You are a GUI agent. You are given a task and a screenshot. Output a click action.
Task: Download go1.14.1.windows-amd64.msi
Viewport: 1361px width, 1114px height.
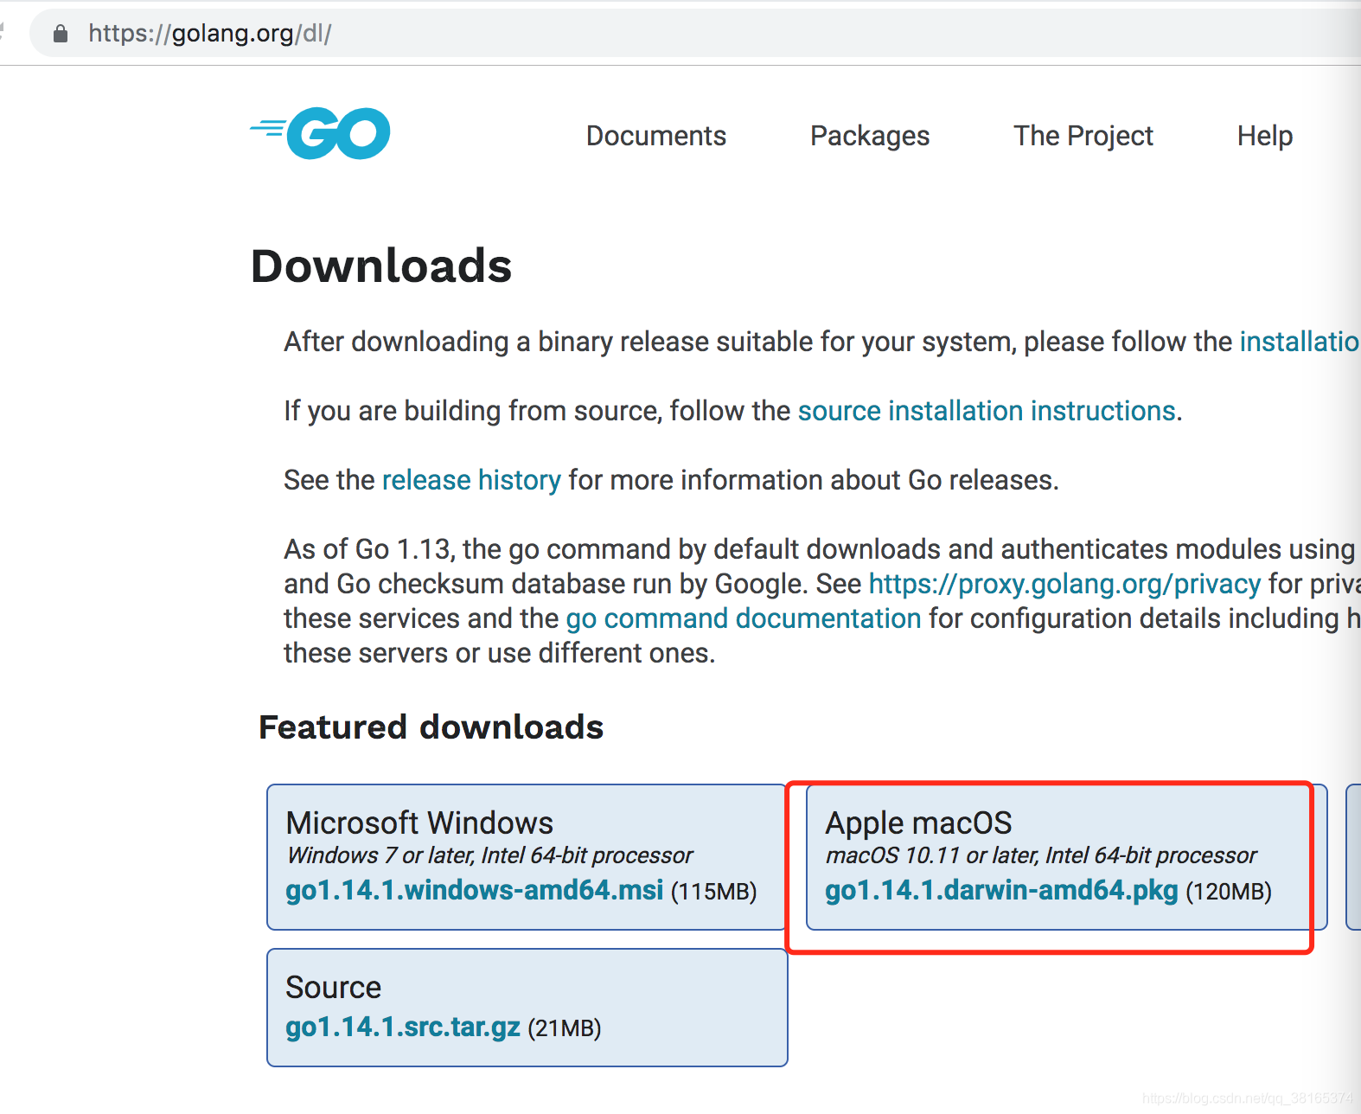[474, 890]
